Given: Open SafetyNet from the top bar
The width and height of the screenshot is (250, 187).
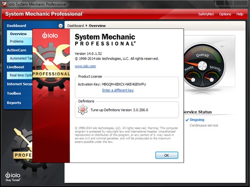Looking at the screenshot, I should tap(206, 14).
